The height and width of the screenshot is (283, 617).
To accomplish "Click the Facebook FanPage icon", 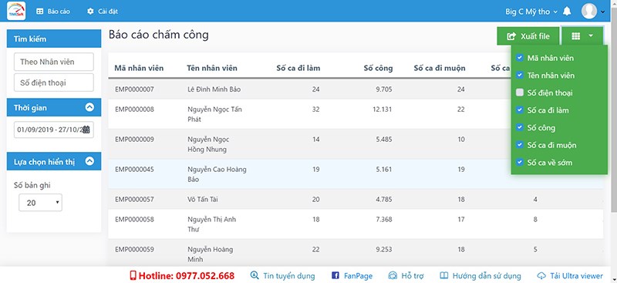I will pos(335,275).
